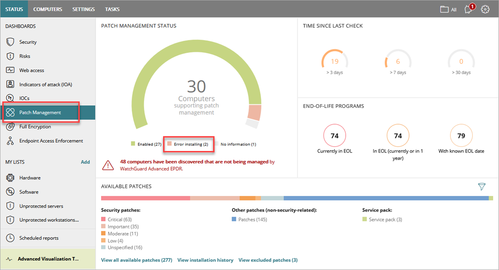Select the Full Encryption icon
The image size is (499, 270).
click(x=9, y=126)
